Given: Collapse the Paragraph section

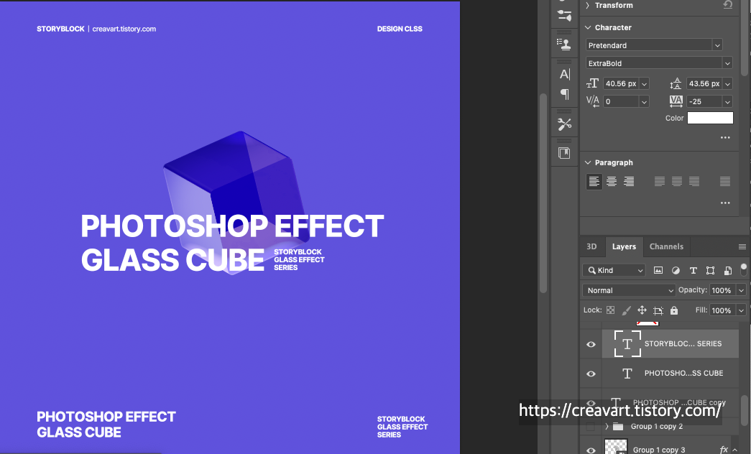Looking at the screenshot, I should 588,163.
